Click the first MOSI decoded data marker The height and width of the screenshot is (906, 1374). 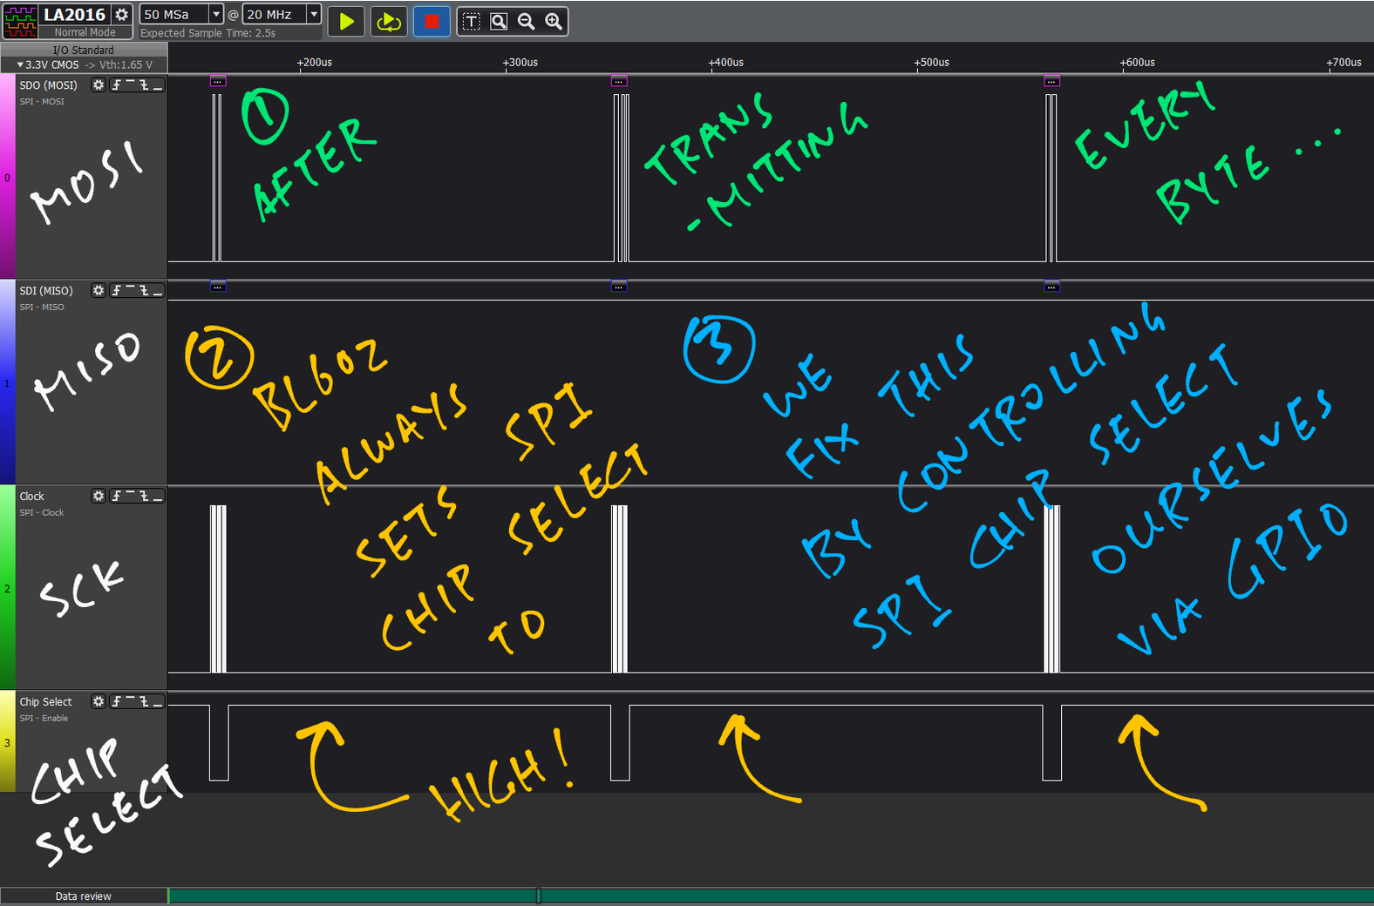pyautogui.click(x=218, y=81)
